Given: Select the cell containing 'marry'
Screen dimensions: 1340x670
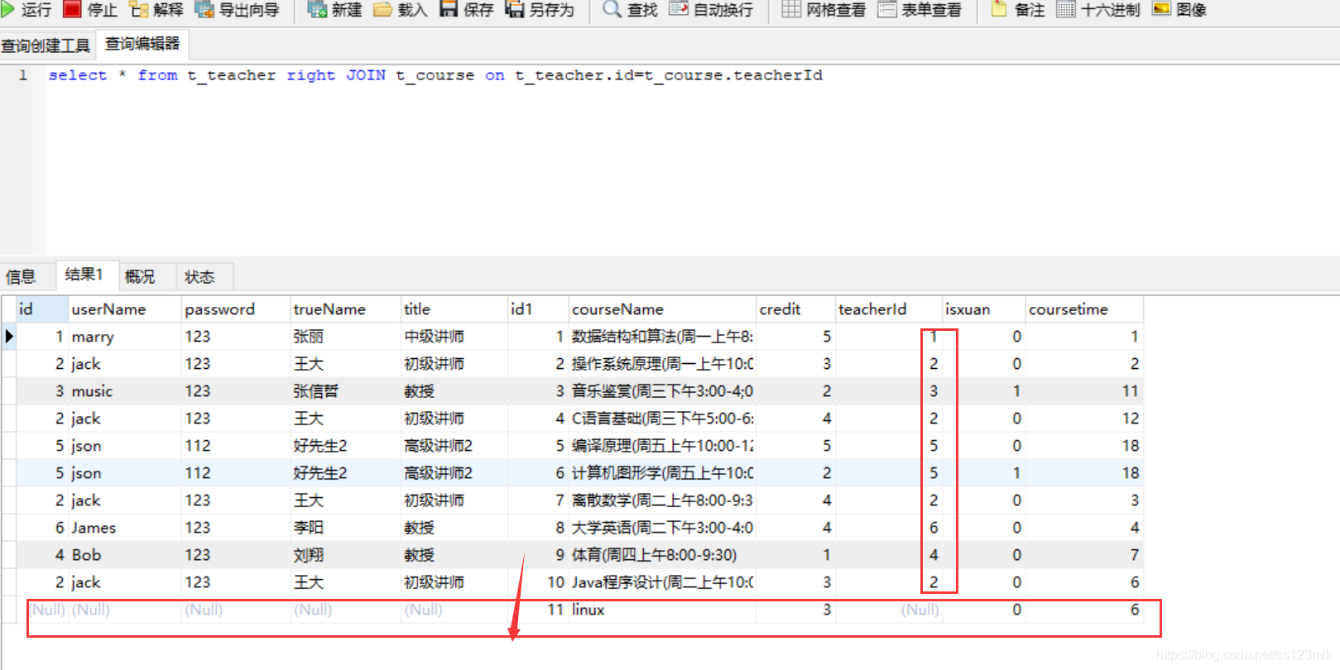Looking at the screenshot, I should [124, 337].
